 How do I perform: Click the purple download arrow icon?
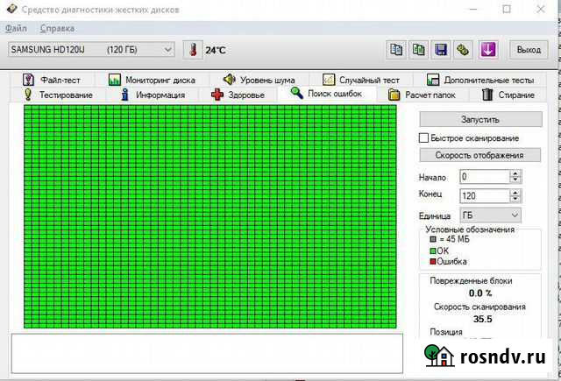tap(489, 50)
